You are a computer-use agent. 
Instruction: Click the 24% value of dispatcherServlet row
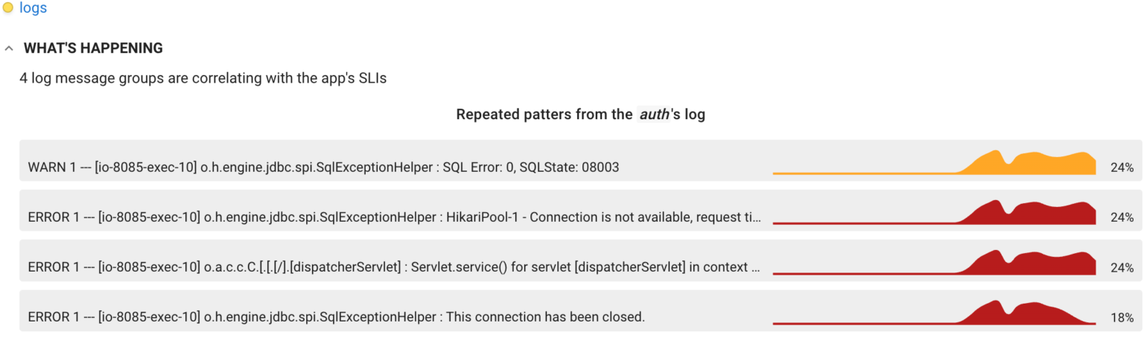pos(1122,267)
